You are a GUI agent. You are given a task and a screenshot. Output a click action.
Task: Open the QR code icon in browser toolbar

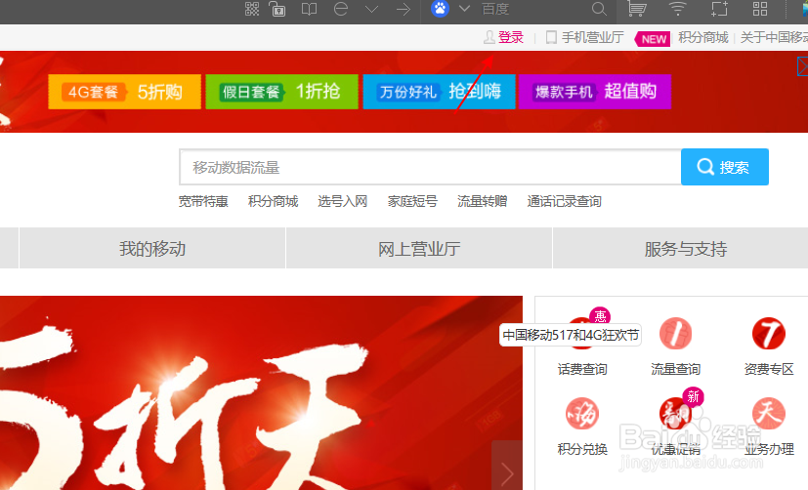(252, 9)
